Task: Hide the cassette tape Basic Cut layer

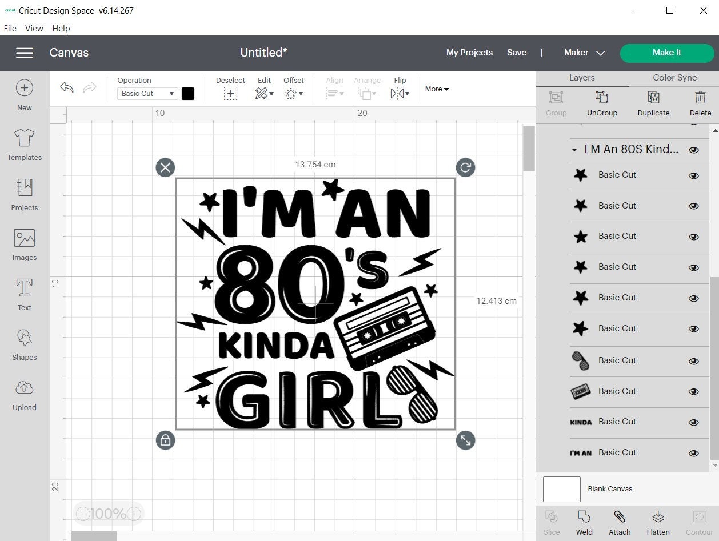Action: point(693,391)
